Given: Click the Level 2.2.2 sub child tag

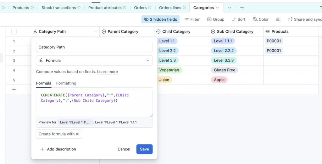Looking at the screenshot, I should tap(224, 51).
